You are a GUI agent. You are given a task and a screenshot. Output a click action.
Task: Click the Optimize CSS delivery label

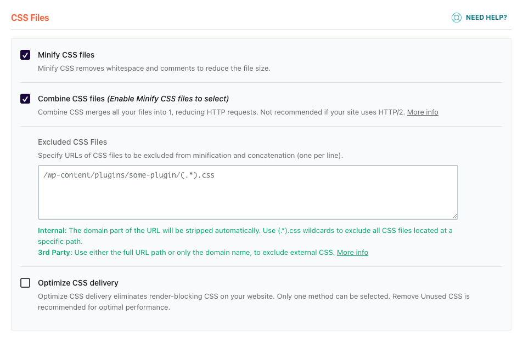point(78,283)
